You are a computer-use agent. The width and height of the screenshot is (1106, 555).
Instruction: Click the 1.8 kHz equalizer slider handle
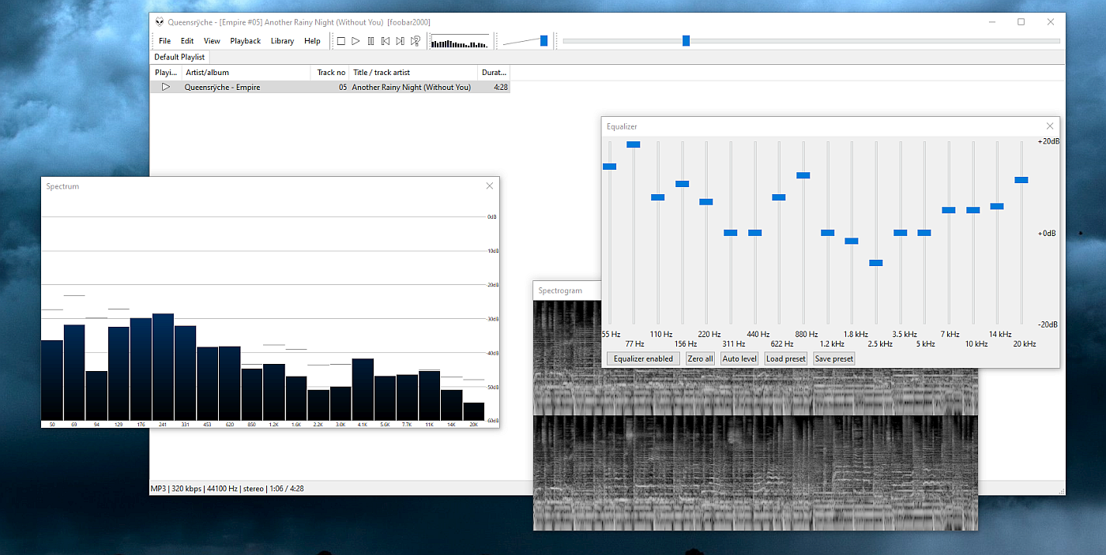pyautogui.click(x=852, y=241)
